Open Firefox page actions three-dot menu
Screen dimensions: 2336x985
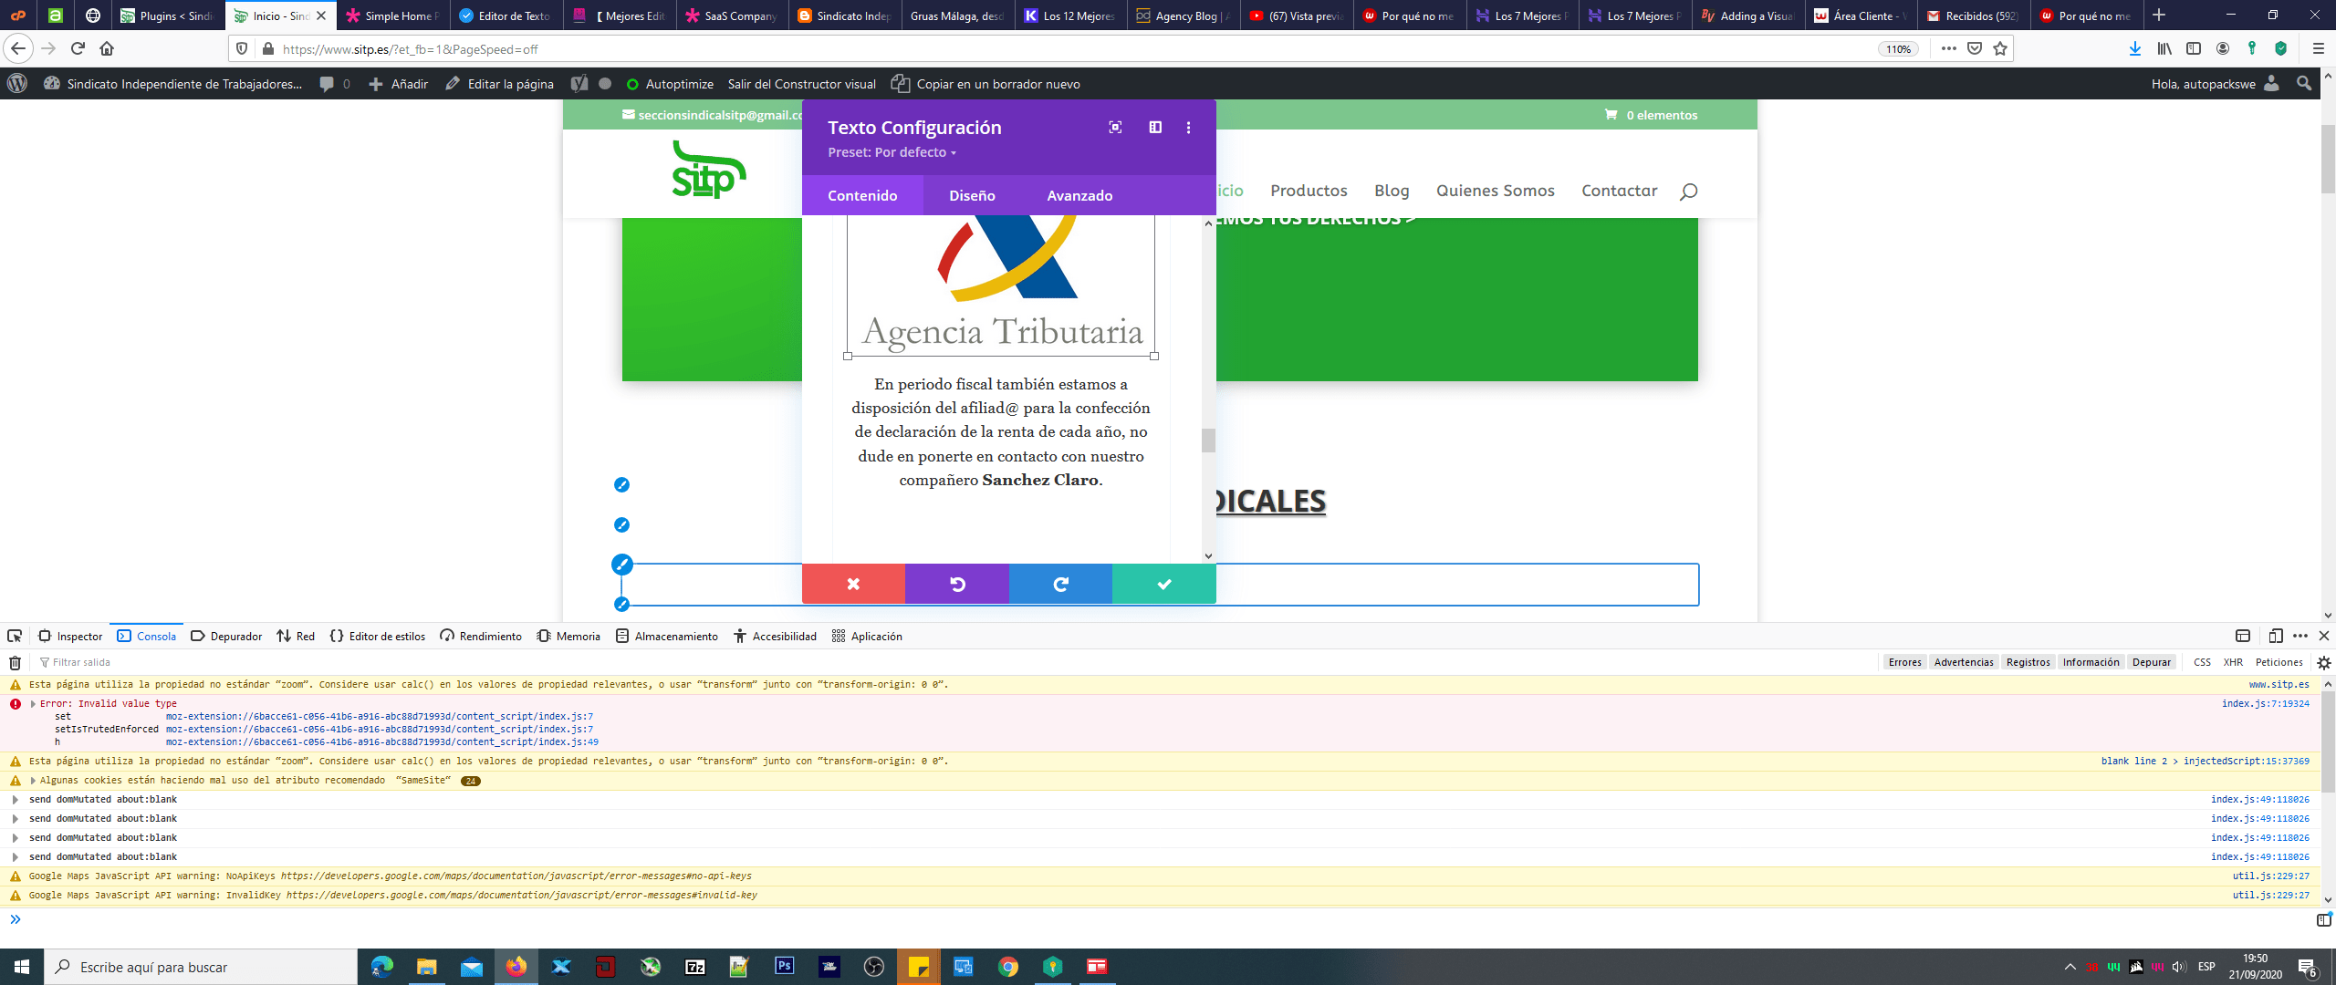(x=1948, y=48)
